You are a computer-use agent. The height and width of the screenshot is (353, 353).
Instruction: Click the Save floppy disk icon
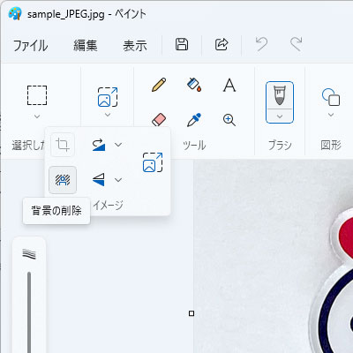[182, 44]
